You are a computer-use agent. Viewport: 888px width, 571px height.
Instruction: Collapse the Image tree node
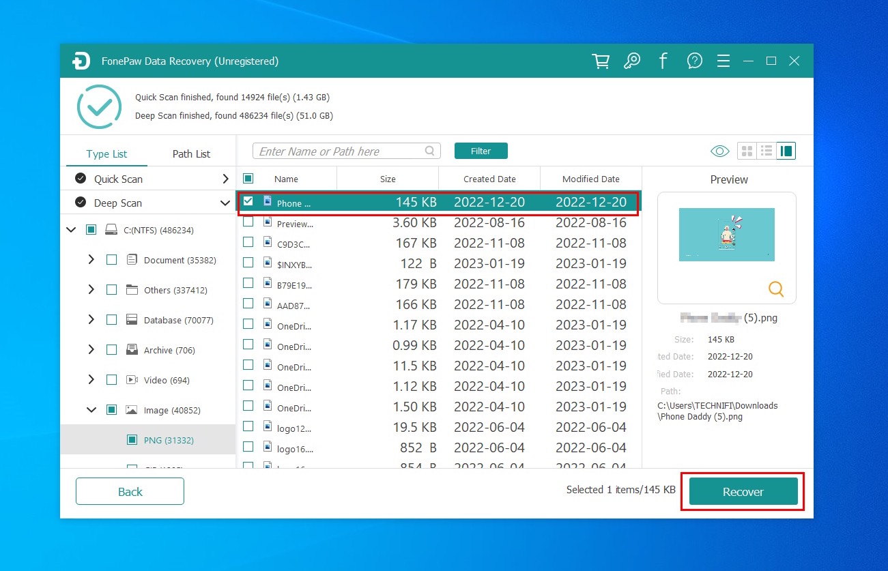click(91, 410)
